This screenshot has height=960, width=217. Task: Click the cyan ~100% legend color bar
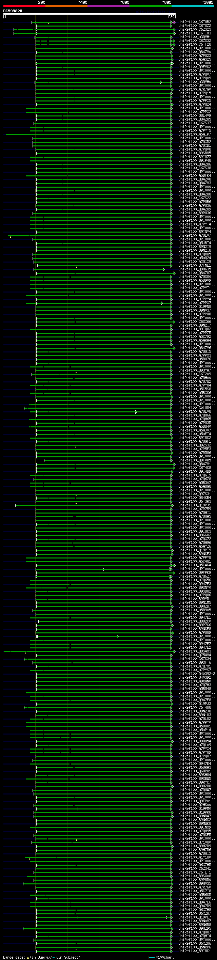[x=193, y=6]
